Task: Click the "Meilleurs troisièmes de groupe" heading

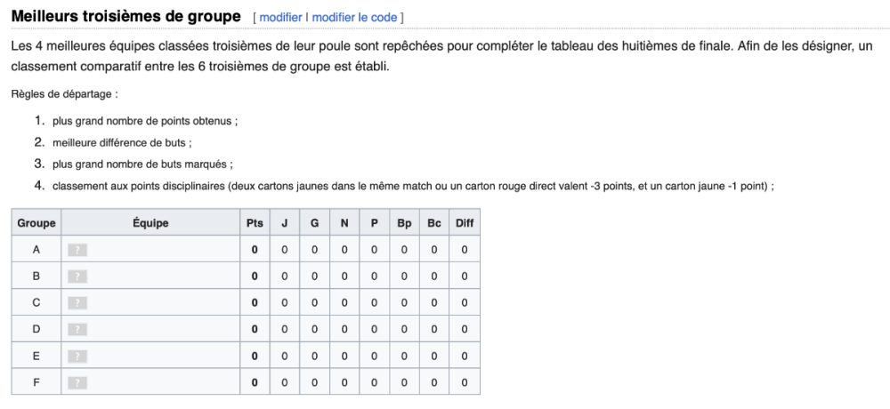Action: coord(125,17)
